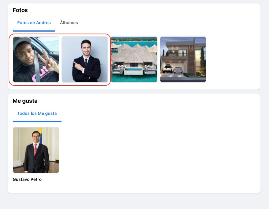View the modern two-story house photo
The width and height of the screenshot is (269, 209).
[x=183, y=59]
